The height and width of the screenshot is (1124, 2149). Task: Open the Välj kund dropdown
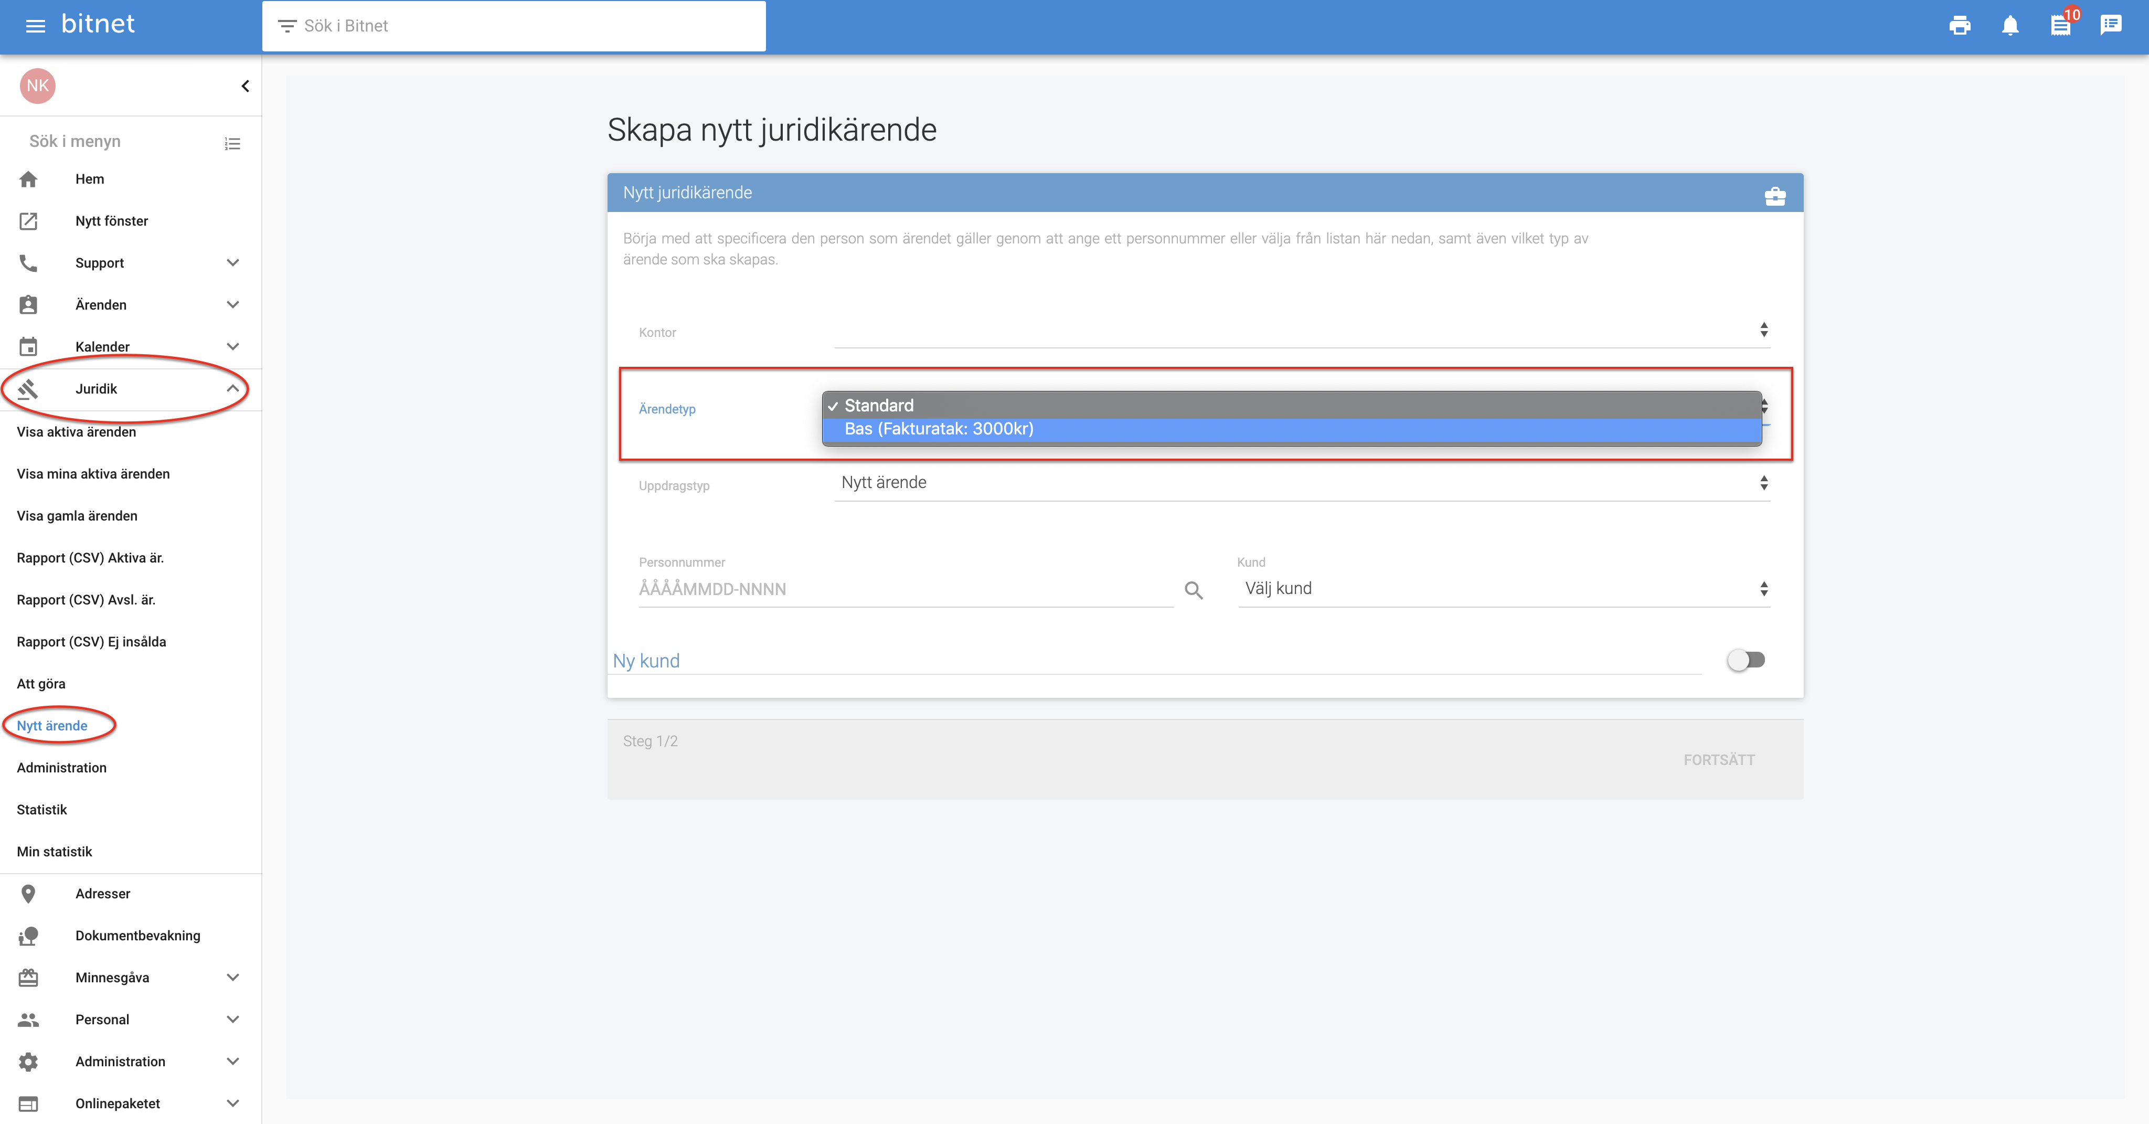pyautogui.click(x=1504, y=589)
